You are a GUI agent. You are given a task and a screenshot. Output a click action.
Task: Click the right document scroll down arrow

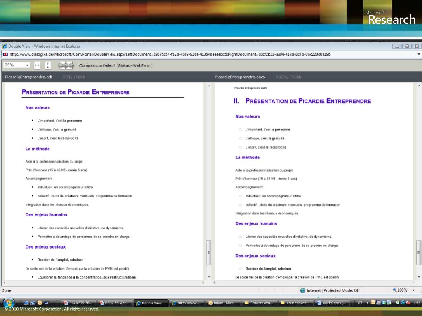tap(419, 277)
